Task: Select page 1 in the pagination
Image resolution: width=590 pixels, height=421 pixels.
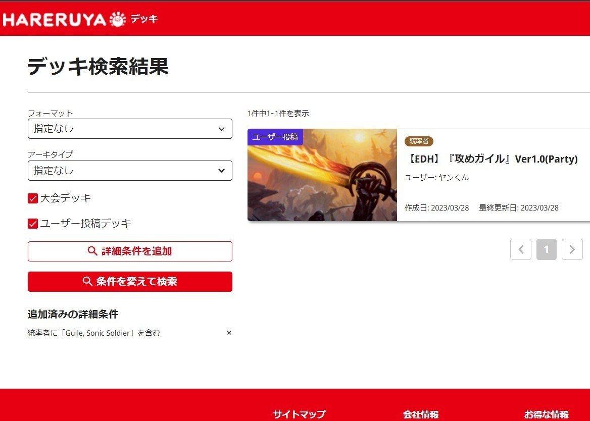Action: [x=547, y=249]
